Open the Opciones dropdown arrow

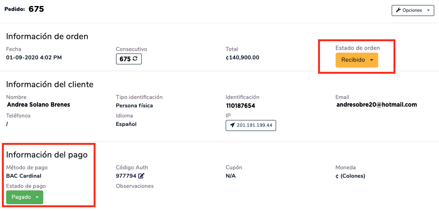pos(428,11)
